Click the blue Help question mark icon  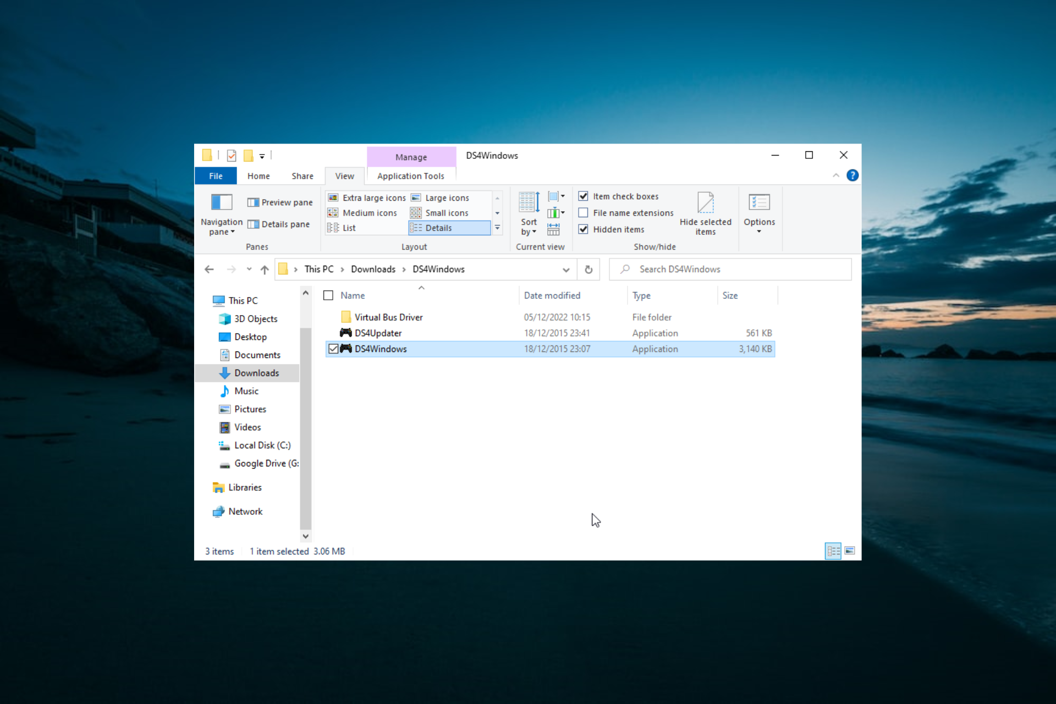point(853,175)
